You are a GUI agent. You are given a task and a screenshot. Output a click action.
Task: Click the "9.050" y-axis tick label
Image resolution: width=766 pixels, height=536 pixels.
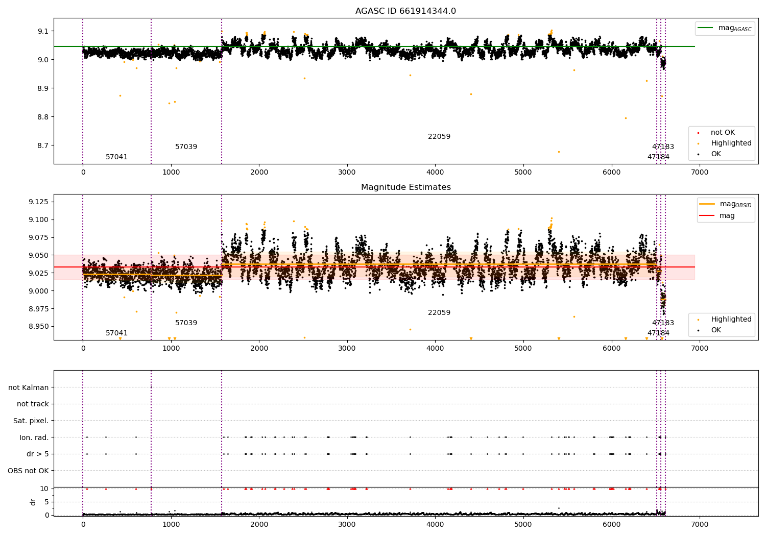click(39, 255)
